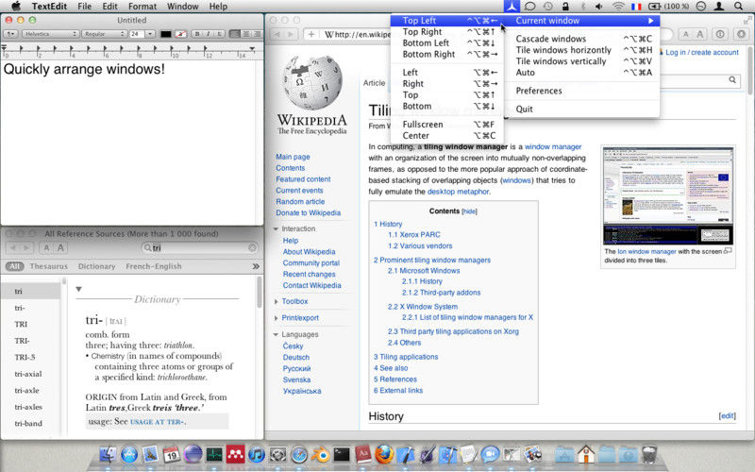Click the padlock menu bar icon
The image size is (755, 472).
coord(565,7)
